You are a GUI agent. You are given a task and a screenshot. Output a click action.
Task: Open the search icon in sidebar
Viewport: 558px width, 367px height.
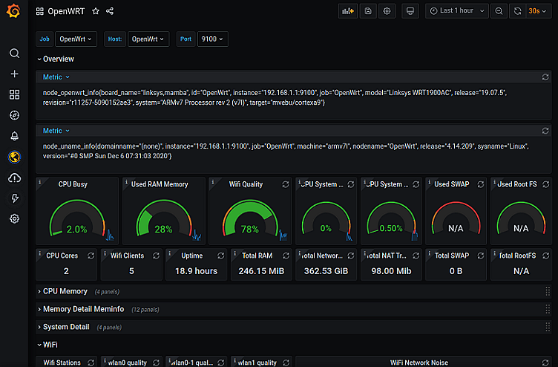point(14,53)
